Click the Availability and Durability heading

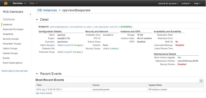click(167, 32)
